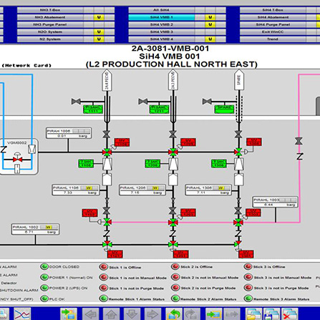Click the green PLC OK status lamp
Image resolution: width=320 pixels, height=320 pixels.
(44, 299)
